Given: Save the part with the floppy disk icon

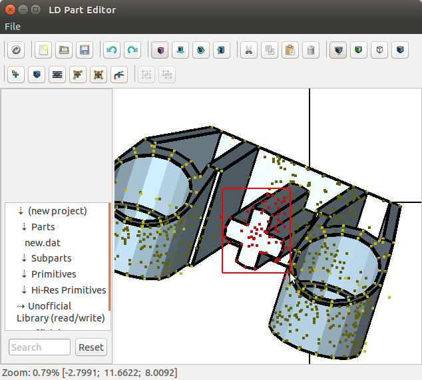Looking at the screenshot, I should [x=85, y=50].
